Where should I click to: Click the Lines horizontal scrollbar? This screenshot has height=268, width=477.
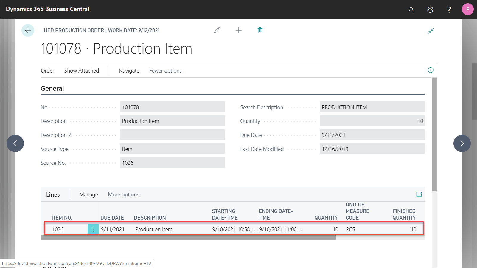[188, 238]
